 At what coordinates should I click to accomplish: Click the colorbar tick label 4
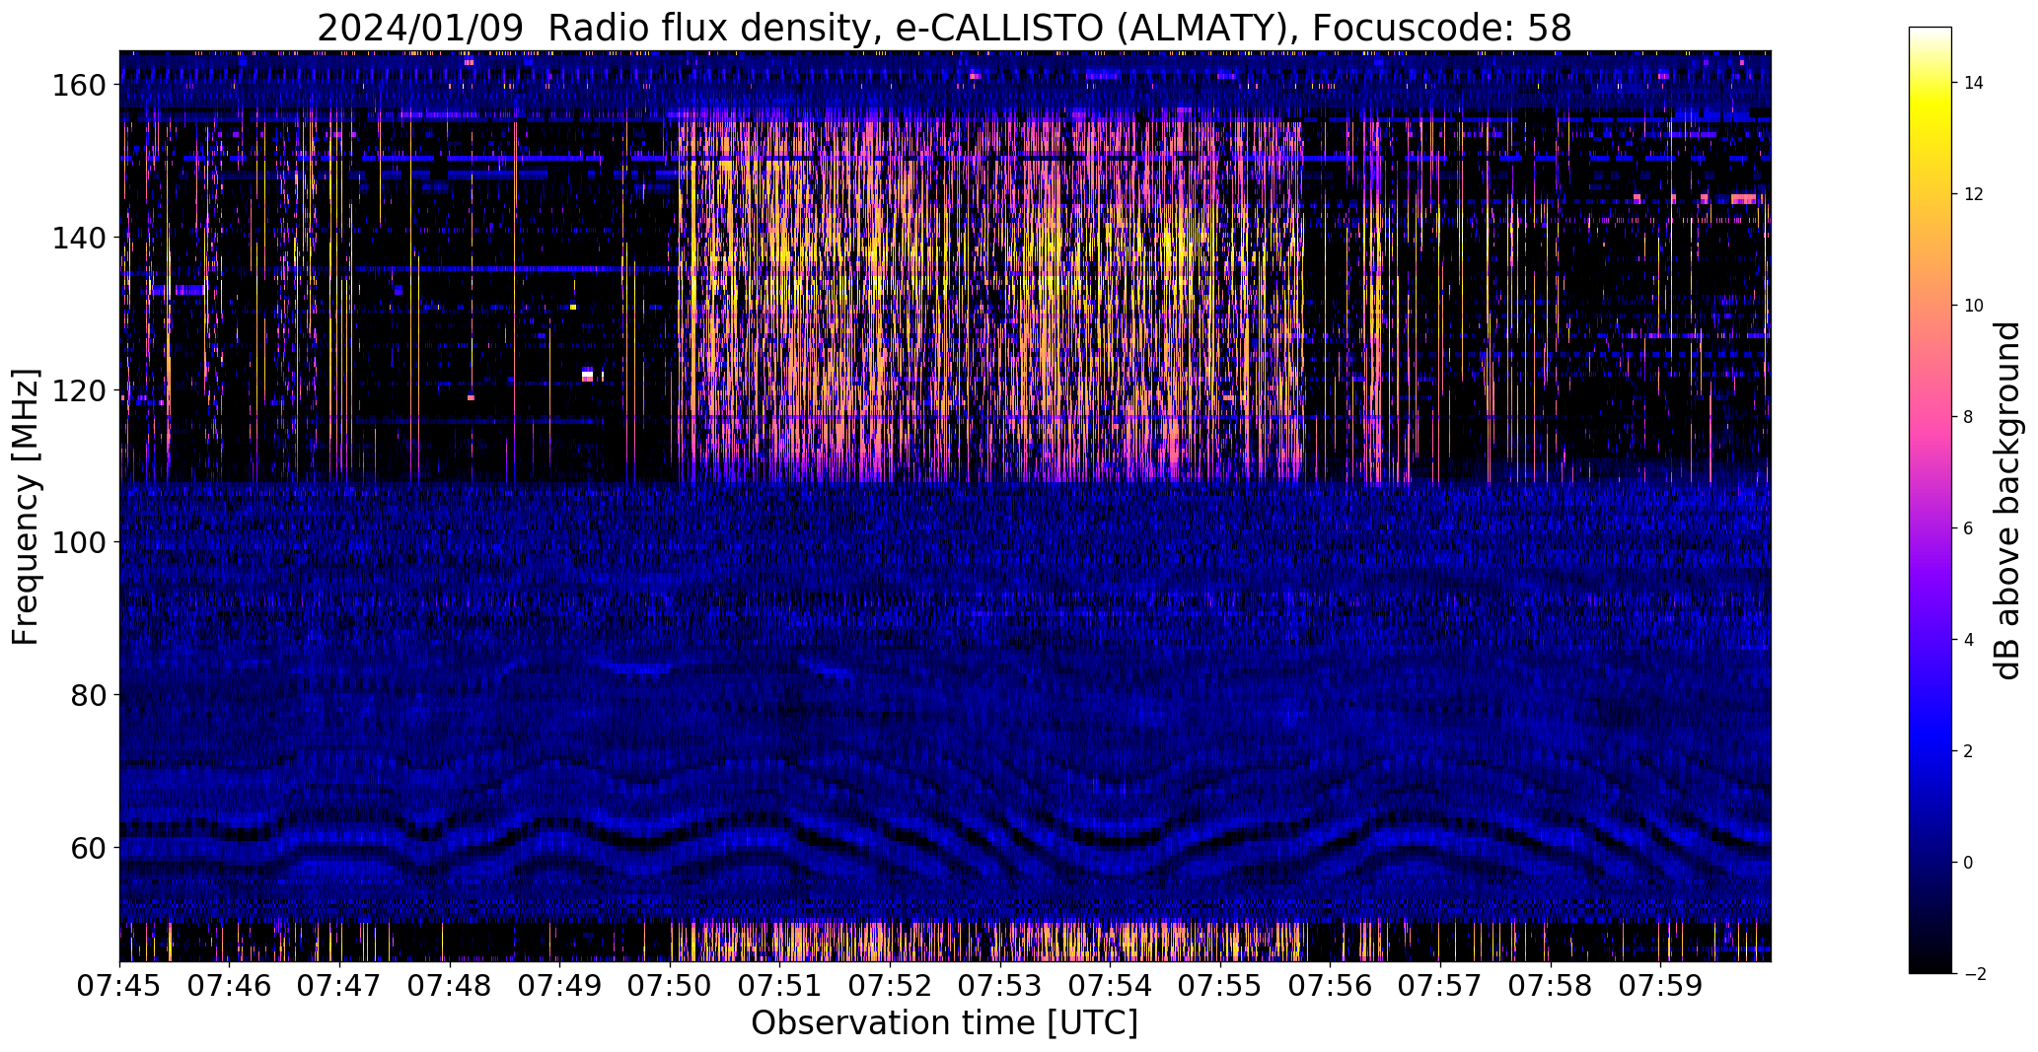(x=1969, y=640)
